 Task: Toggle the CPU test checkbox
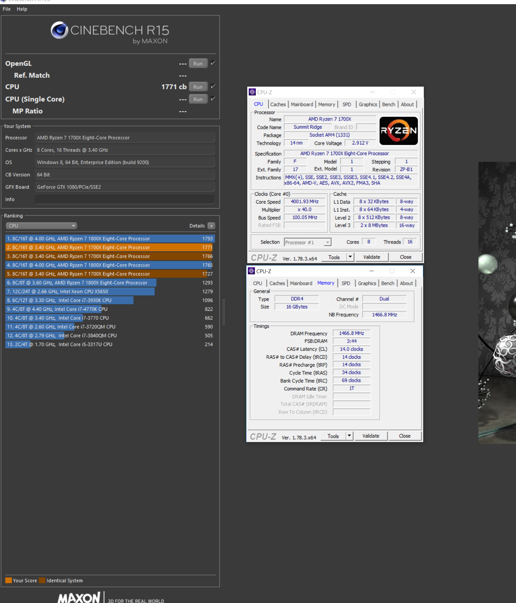point(213,86)
